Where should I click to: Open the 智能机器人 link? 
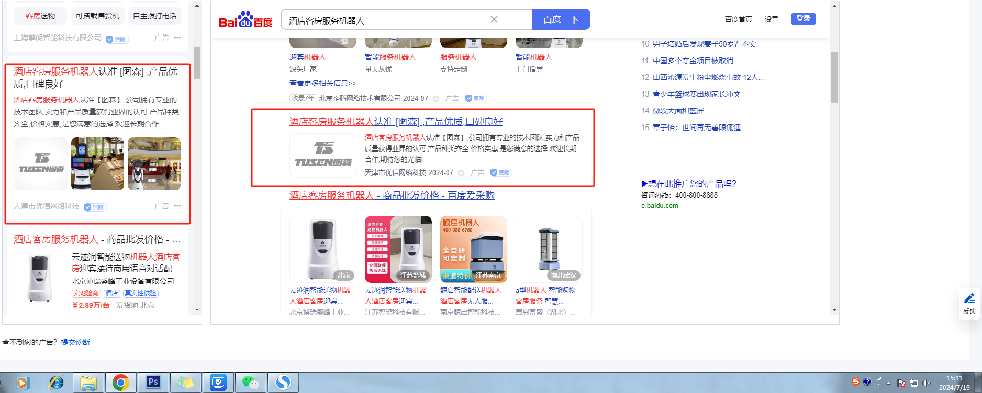pyautogui.click(x=534, y=57)
